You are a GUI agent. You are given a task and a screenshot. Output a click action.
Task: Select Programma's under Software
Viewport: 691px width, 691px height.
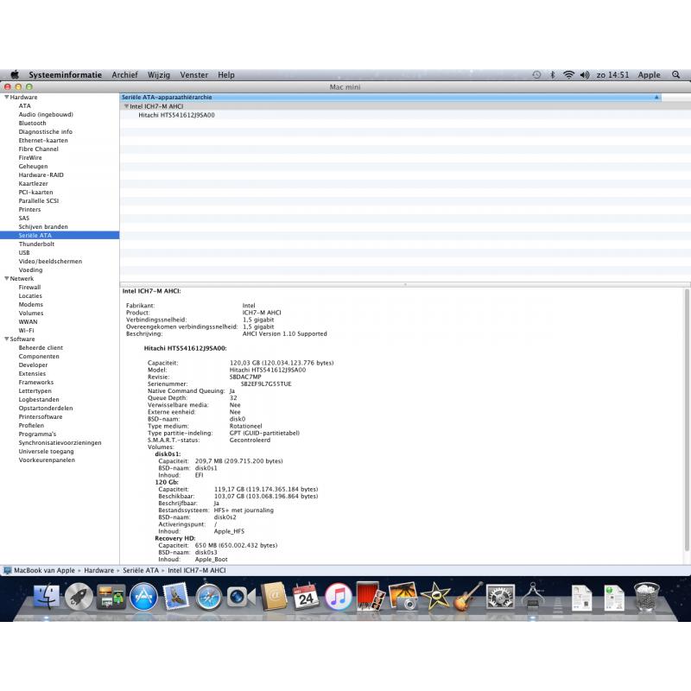(37, 434)
